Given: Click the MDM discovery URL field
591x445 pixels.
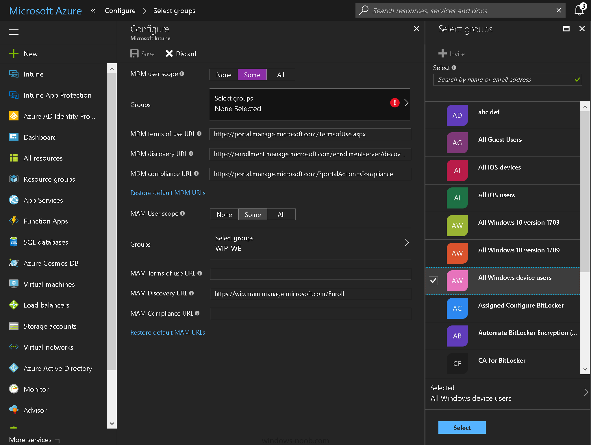Looking at the screenshot, I should [310, 154].
